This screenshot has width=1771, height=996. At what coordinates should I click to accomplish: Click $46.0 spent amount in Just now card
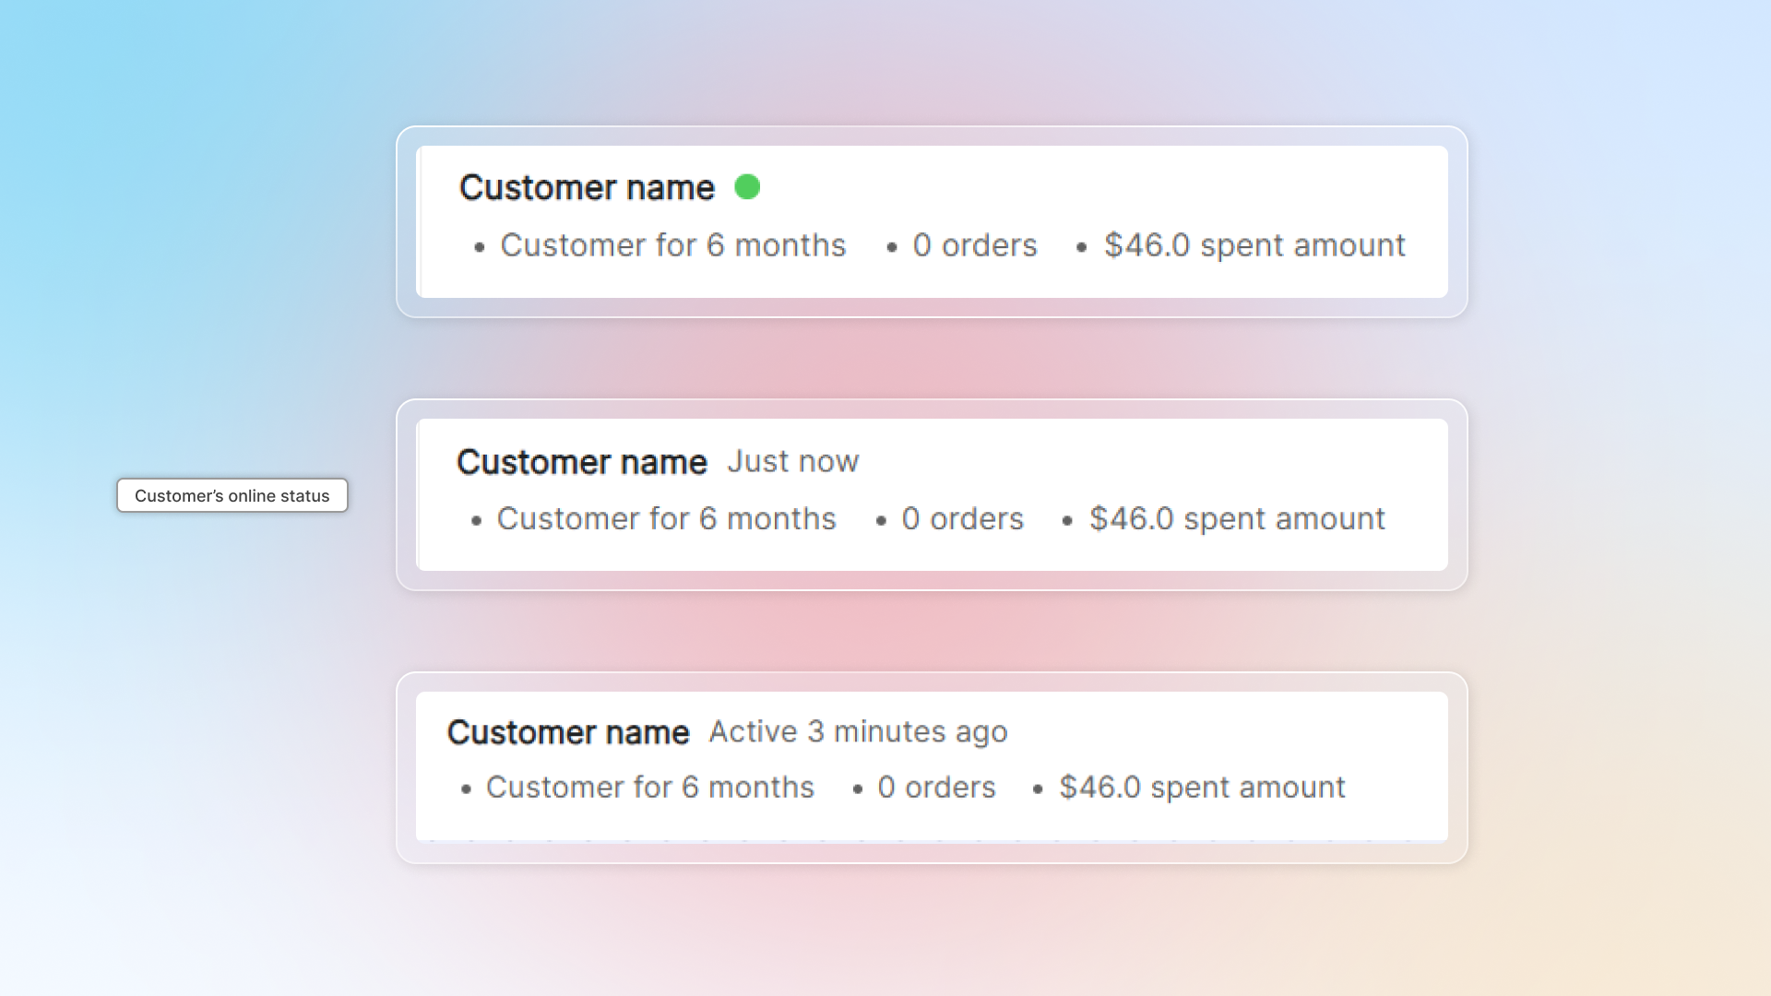tap(1237, 519)
